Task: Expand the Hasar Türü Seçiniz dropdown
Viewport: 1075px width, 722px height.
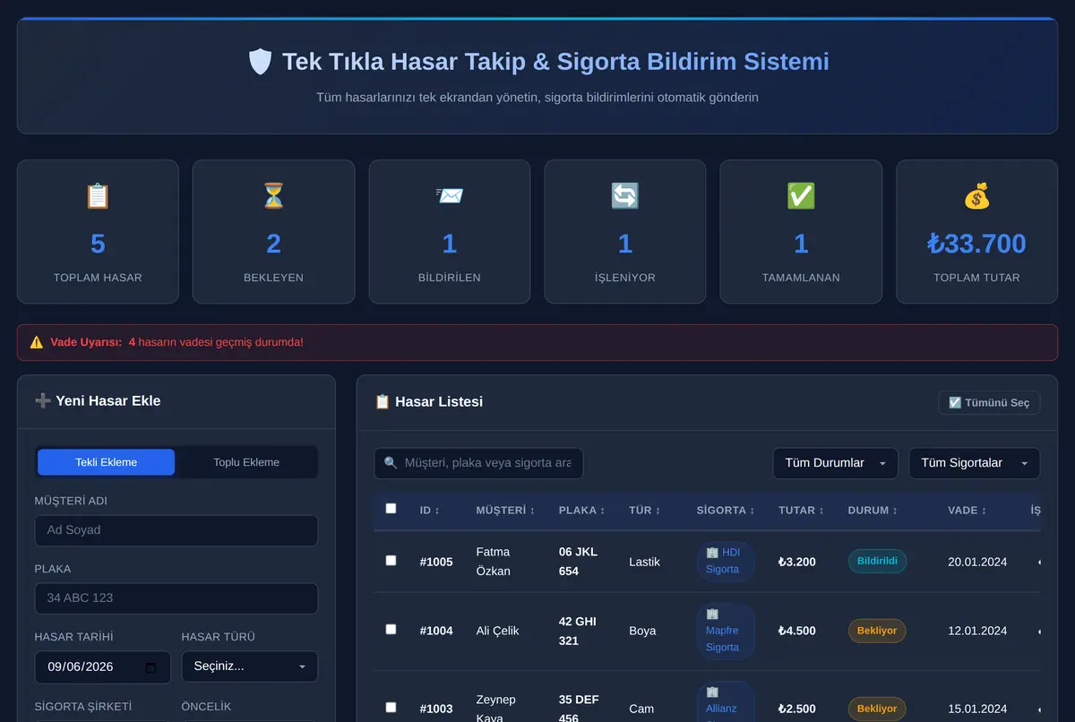Action: coord(249,666)
